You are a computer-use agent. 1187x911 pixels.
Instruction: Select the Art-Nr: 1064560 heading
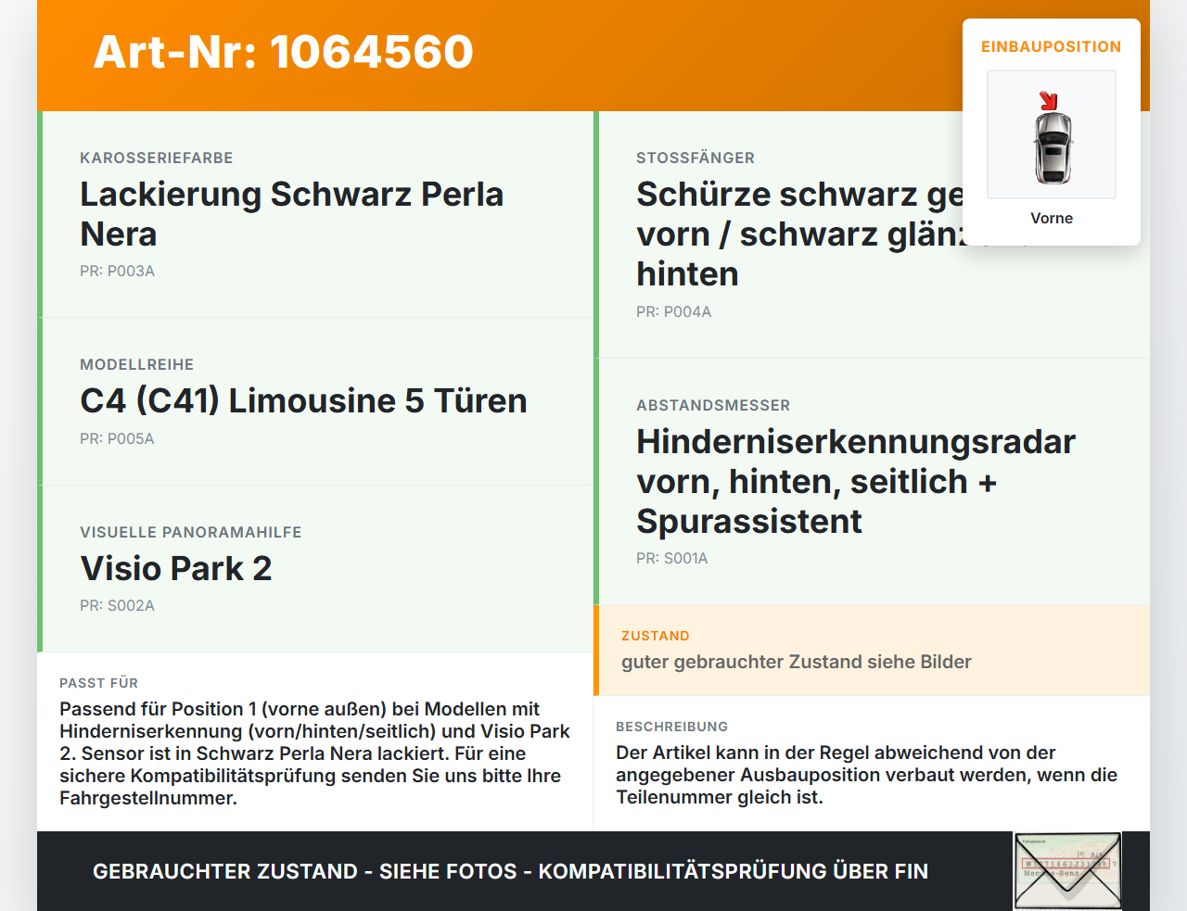click(284, 52)
